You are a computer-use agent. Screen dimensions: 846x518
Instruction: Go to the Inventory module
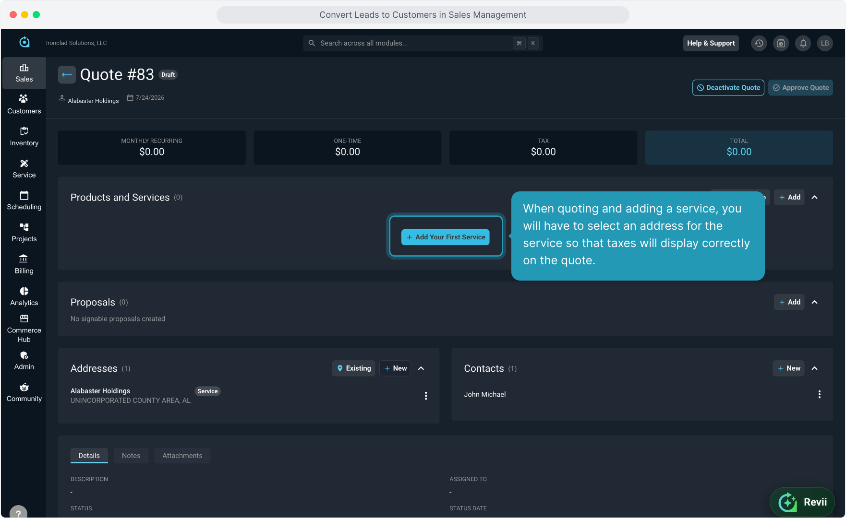(x=24, y=137)
